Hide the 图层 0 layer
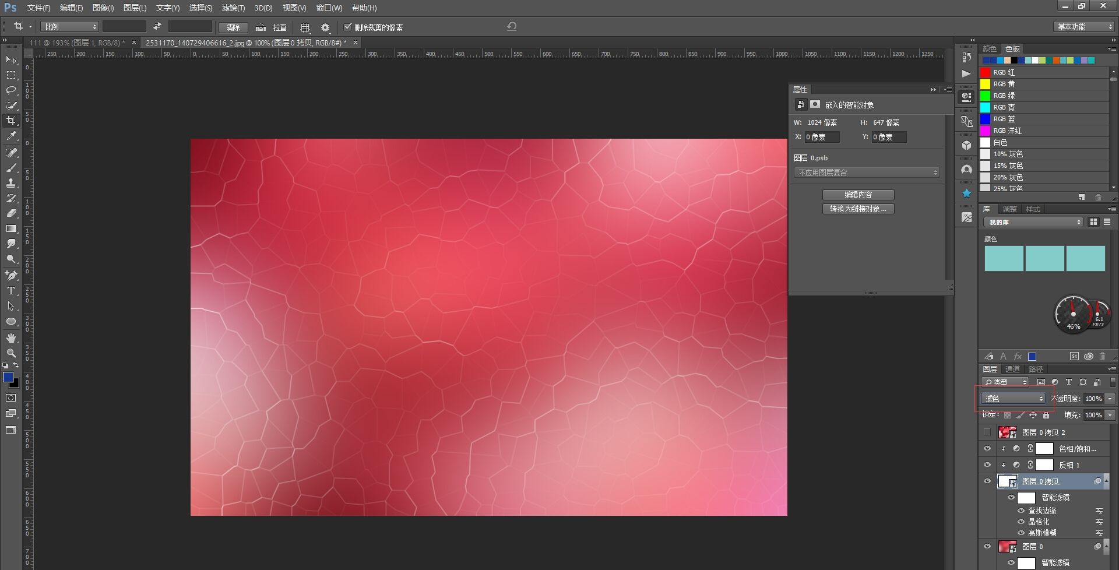The image size is (1119, 570). coord(987,547)
